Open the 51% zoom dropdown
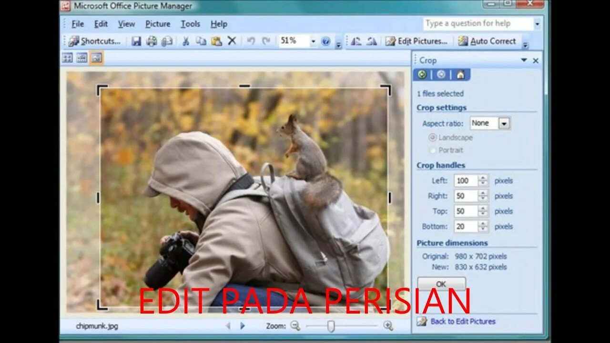The height and width of the screenshot is (343, 610). pos(313,41)
